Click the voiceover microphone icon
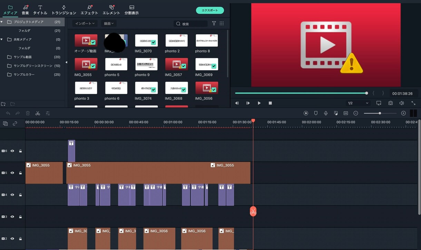This screenshot has width=421, height=250. click(x=326, y=113)
